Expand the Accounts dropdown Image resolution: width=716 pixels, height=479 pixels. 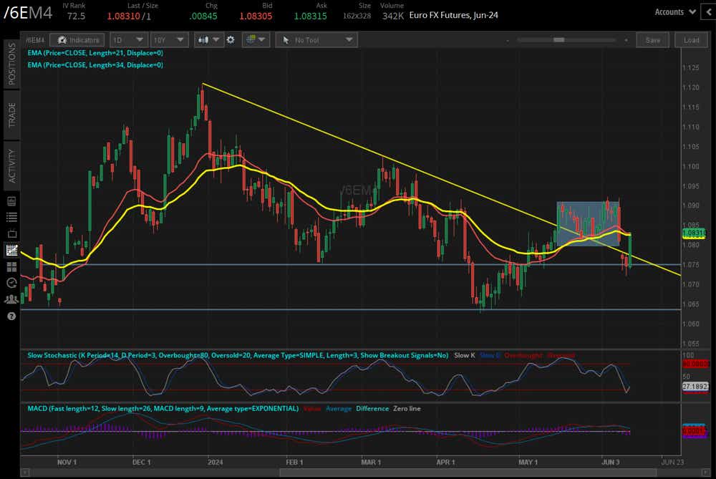pyautogui.click(x=674, y=11)
